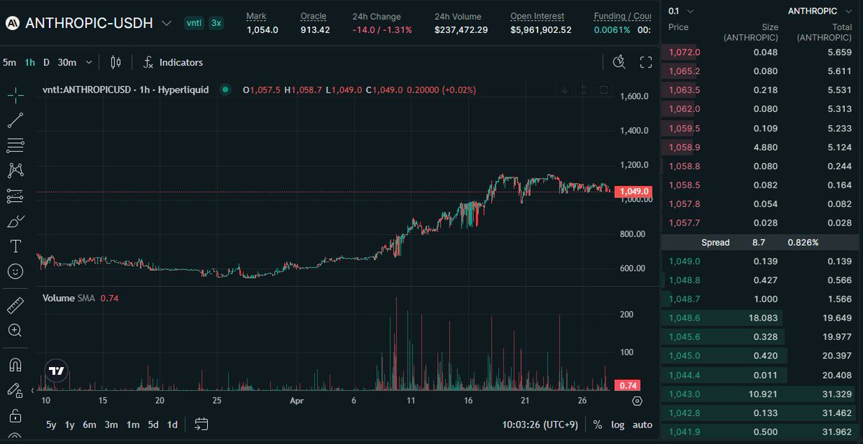Click the 24h Volume value $237,472.29

click(x=461, y=30)
